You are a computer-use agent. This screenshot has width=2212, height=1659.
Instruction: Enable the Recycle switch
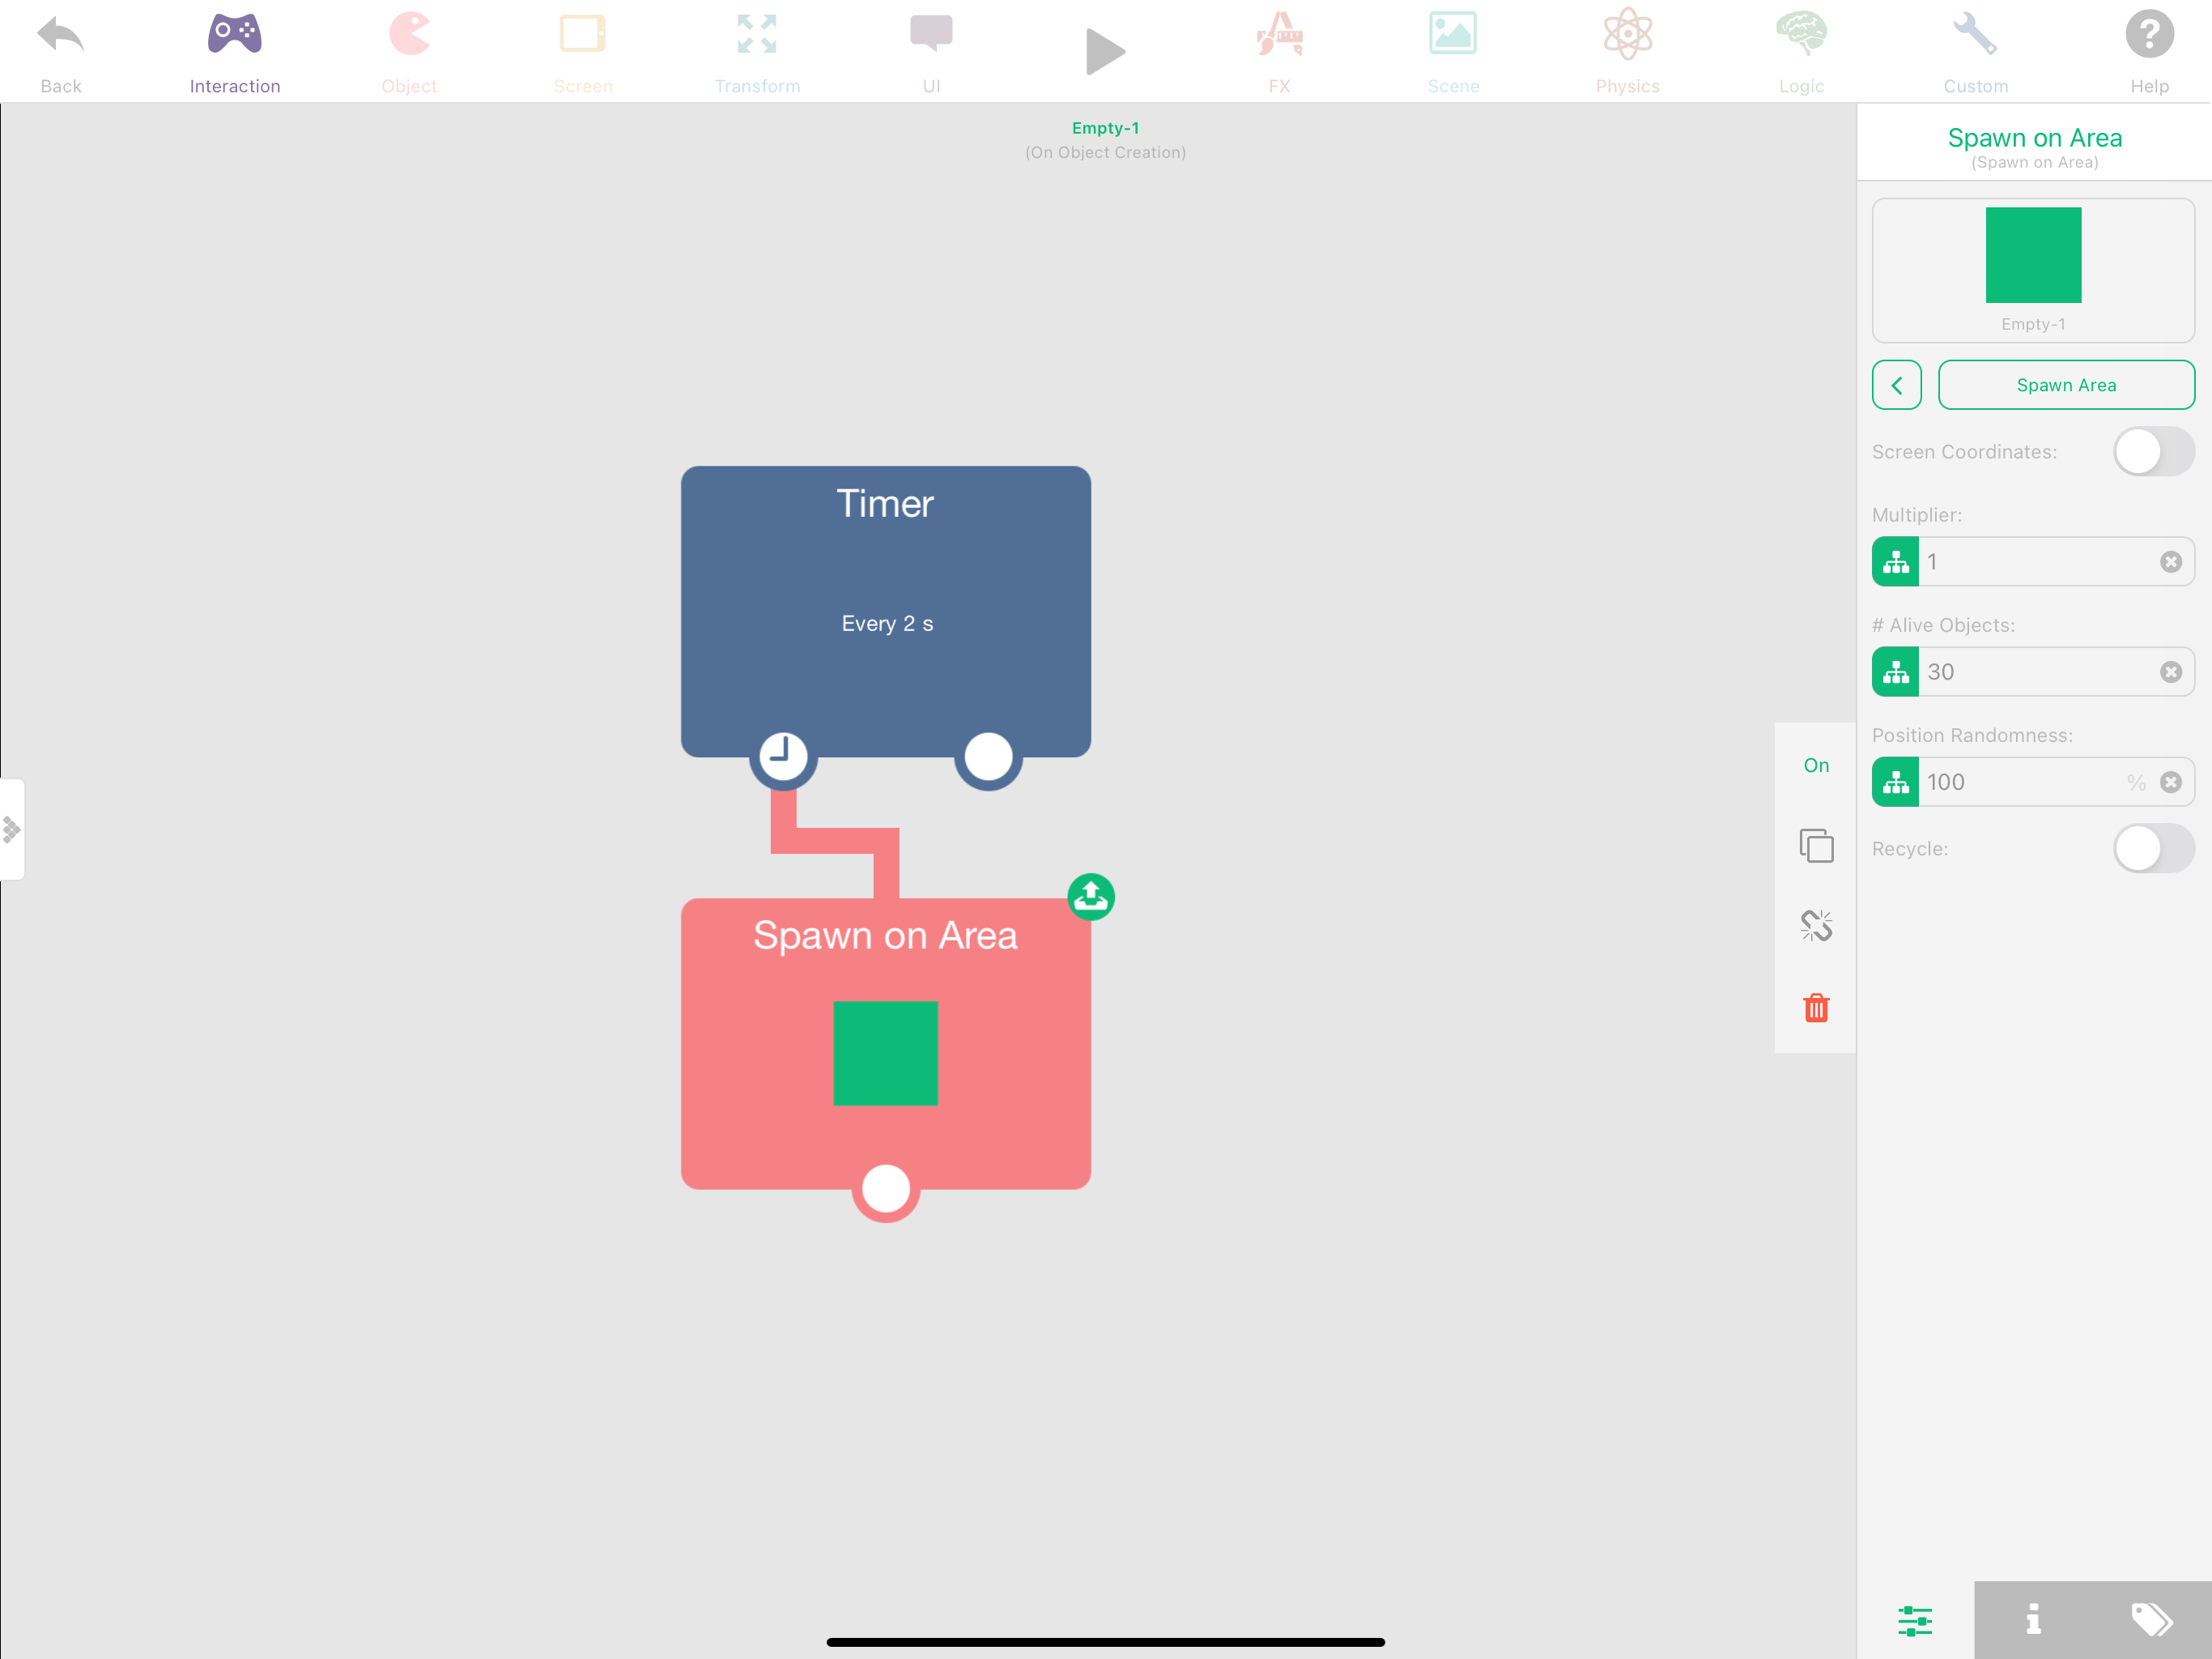(x=2152, y=848)
